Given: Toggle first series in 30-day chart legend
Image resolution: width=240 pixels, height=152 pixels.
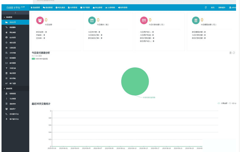Looking at the screenshot, I should coord(223,103).
